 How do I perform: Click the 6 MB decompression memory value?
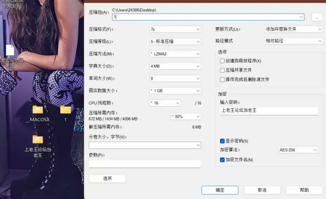coord(197,127)
